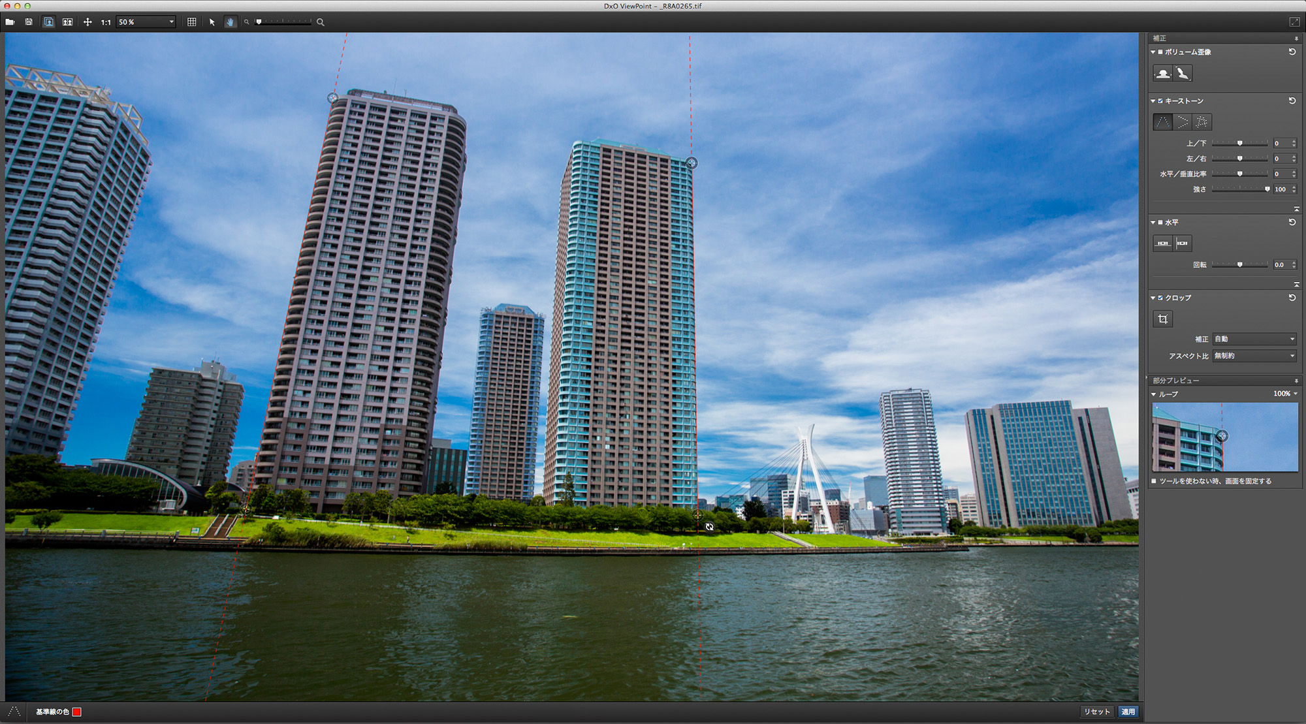The image size is (1306, 724).
Task: Collapse the ボリューム歪像 section triangle
Action: point(1153,52)
